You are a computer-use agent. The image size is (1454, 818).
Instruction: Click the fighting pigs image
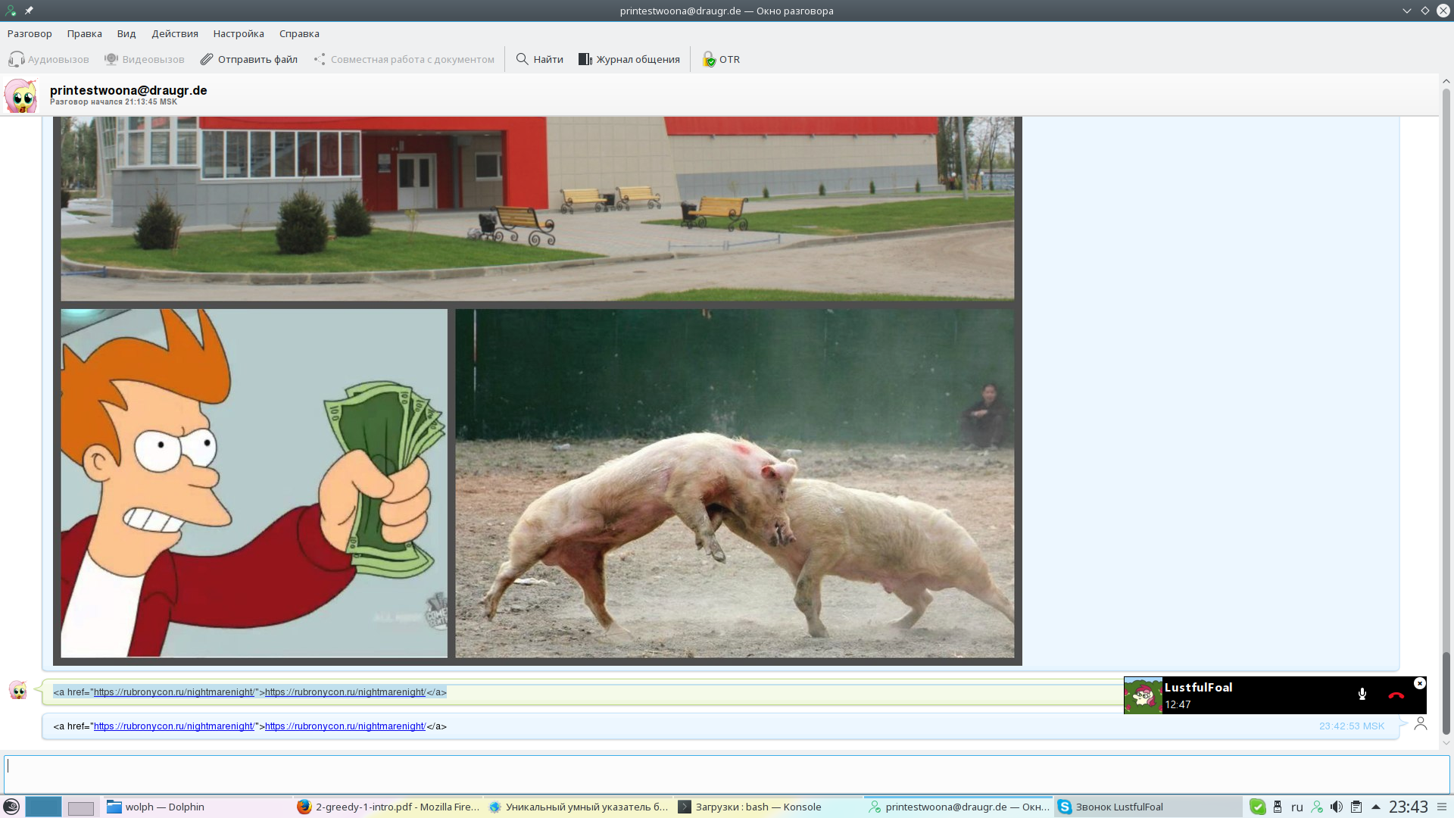(735, 482)
